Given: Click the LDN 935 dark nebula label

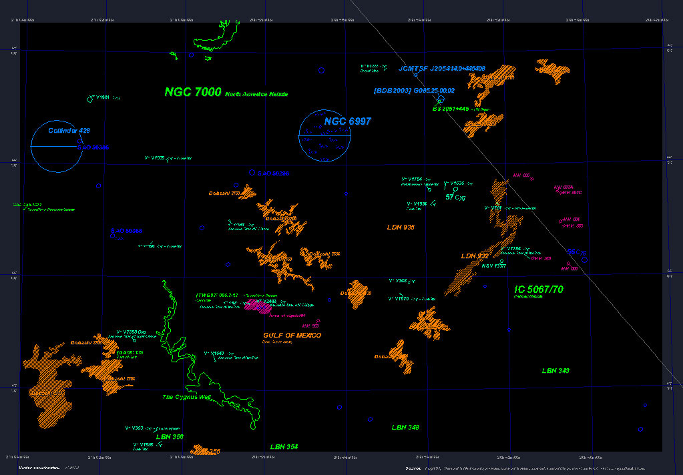Looking at the screenshot, I should click(x=401, y=227).
